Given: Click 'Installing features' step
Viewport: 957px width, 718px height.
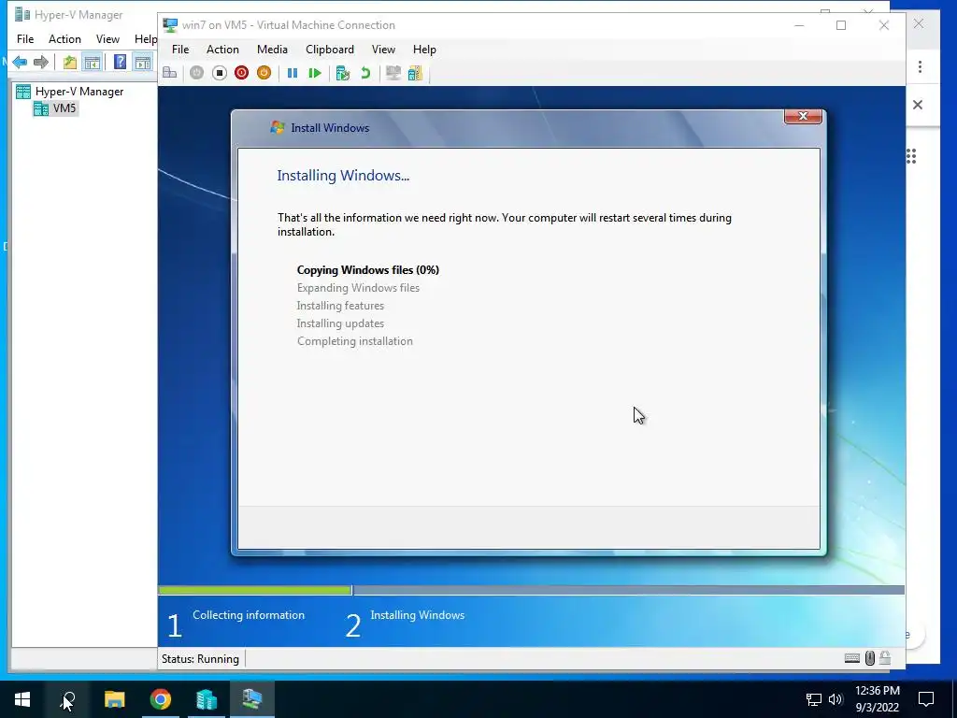Looking at the screenshot, I should click(x=340, y=306).
